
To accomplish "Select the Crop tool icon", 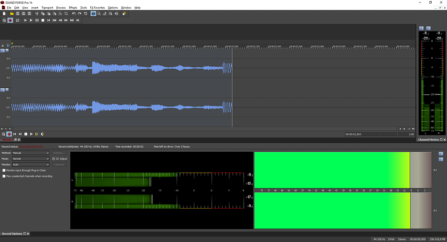I will 66,14.
